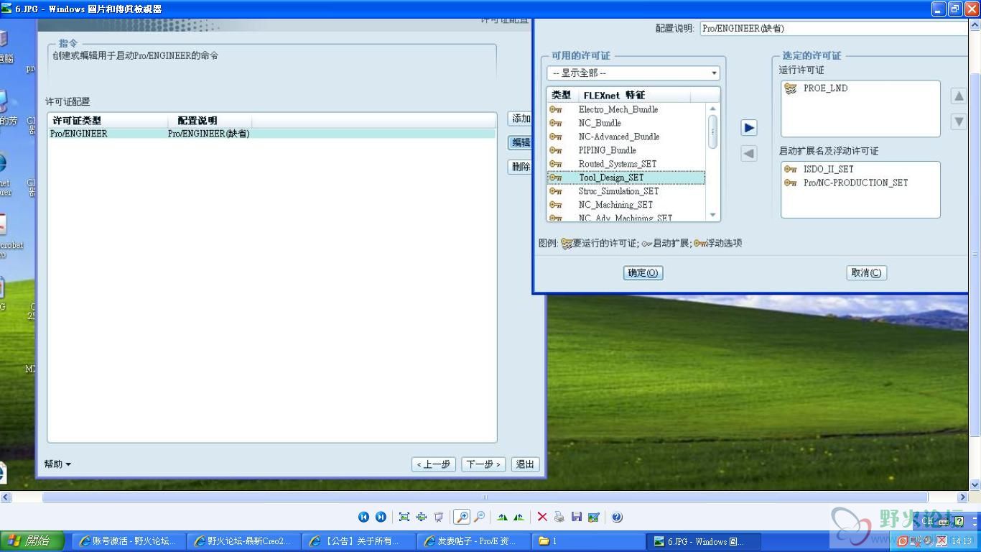
Task: Click the move-up triangle button beside selected licenses
Action: (x=958, y=96)
